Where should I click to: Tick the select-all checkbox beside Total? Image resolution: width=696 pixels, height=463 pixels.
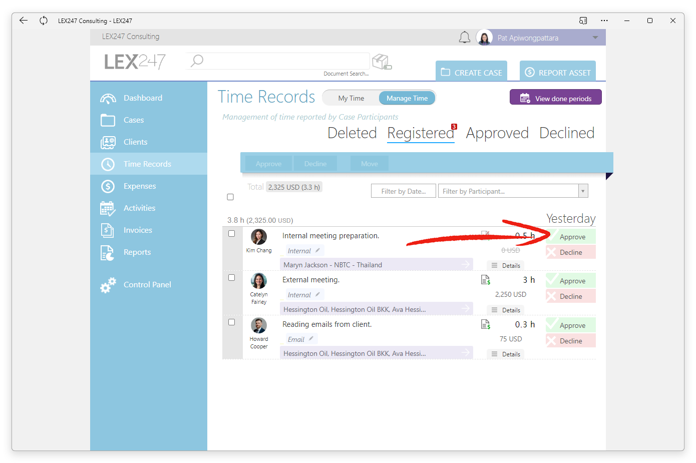click(230, 197)
